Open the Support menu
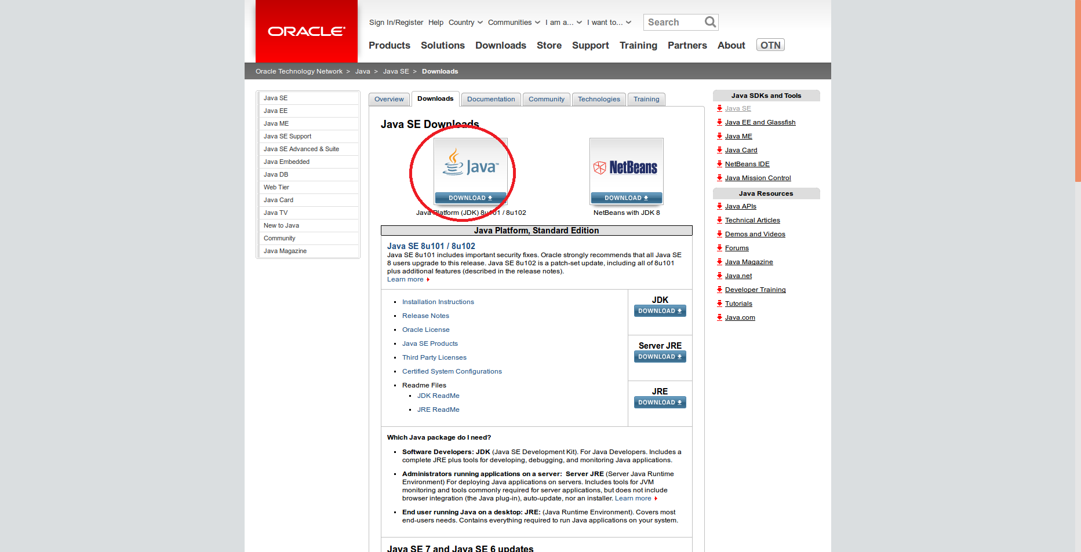Viewport: 1081px width, 552px height. [591, 45]
